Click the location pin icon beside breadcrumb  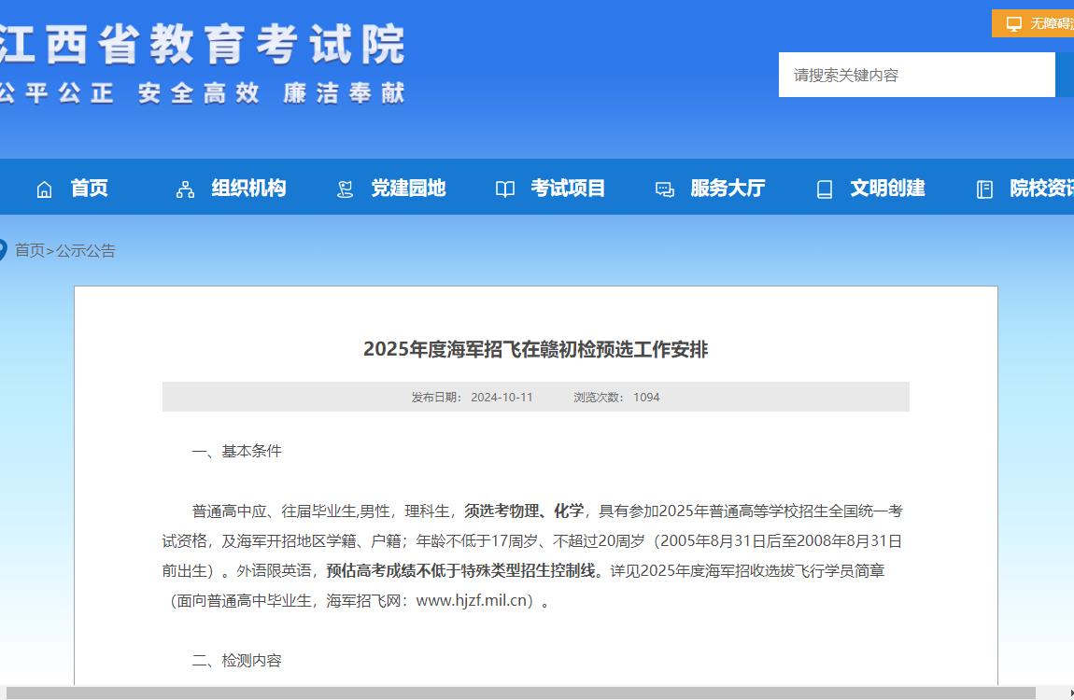[6, 249]
